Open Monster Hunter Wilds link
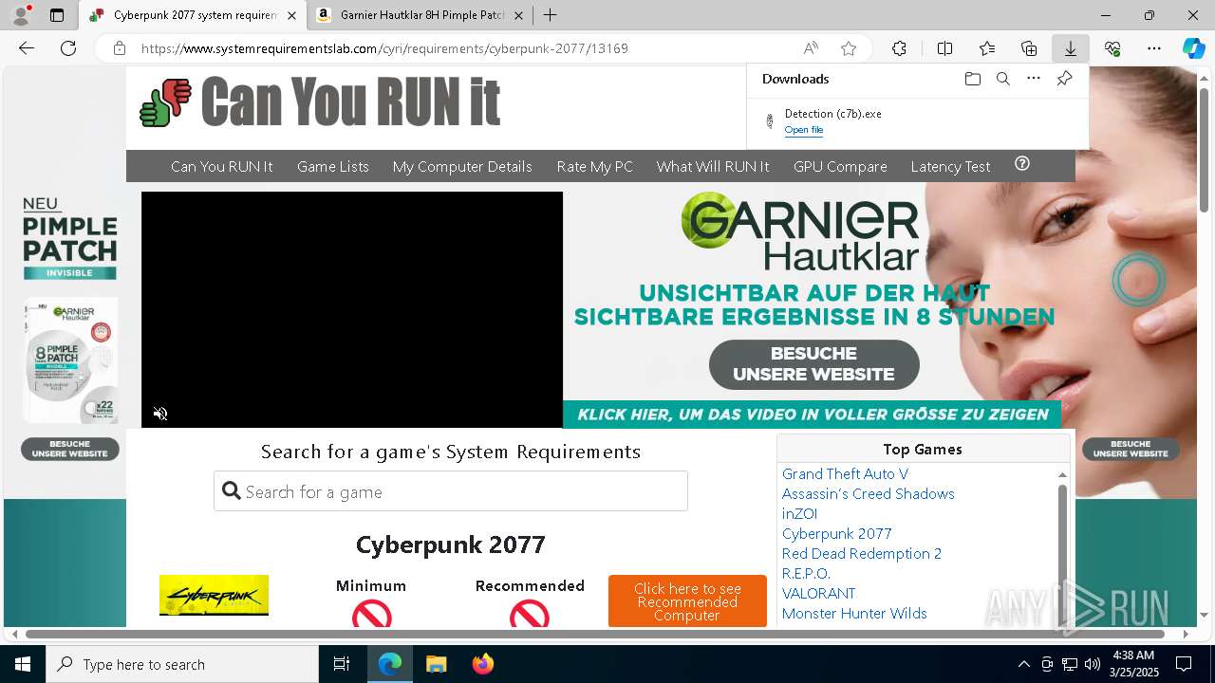Screen dimensions: 1215x683 [x=854, y=613]
